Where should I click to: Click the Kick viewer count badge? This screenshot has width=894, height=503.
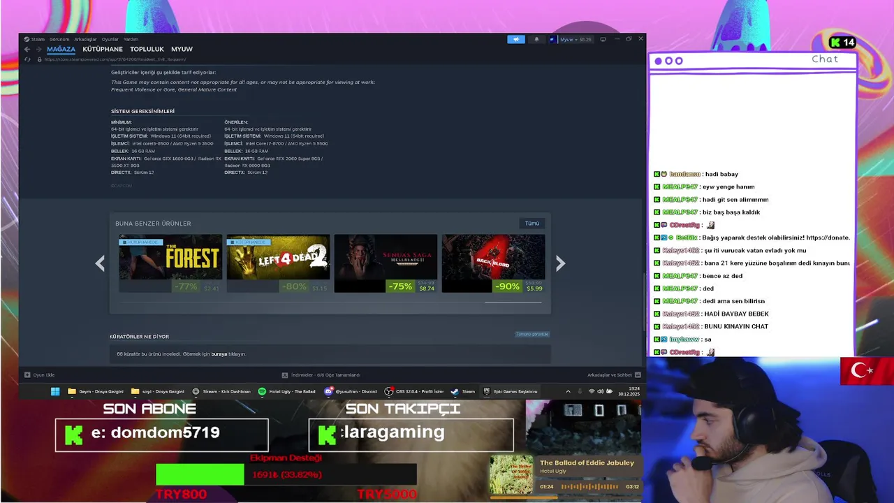click(842, 43)
